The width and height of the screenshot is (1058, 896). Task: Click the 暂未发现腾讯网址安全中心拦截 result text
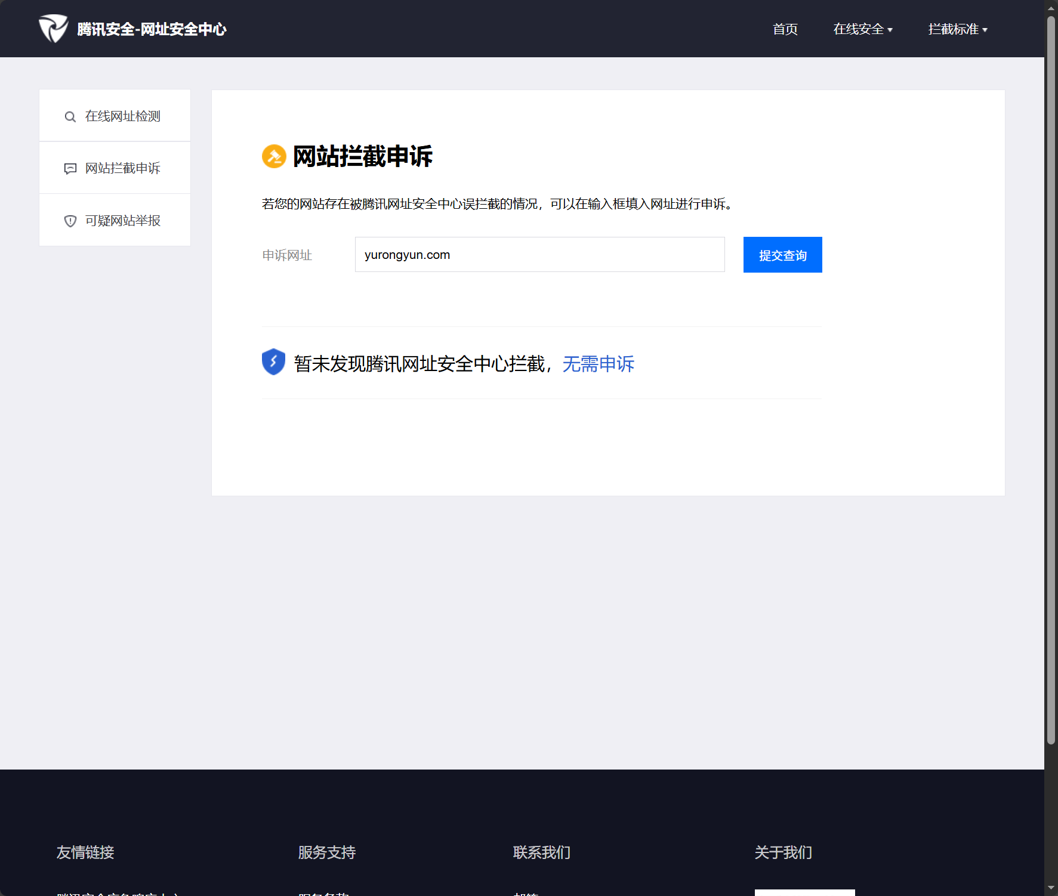click(x=420, y=364)
